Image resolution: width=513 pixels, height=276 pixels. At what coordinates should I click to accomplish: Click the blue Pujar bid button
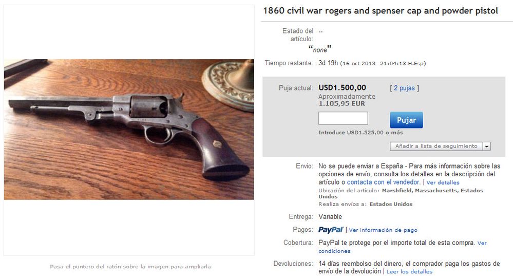pyautogui.click(x=406, y=120)
